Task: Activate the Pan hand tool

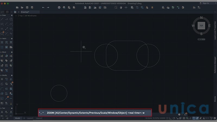Action: pos(121,7)
